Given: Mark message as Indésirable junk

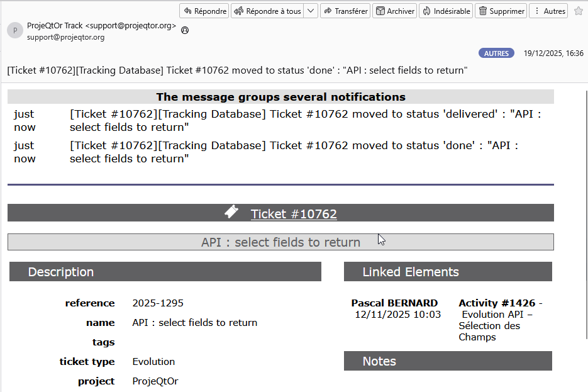Looking at the screenshot, I should (446, 11).
